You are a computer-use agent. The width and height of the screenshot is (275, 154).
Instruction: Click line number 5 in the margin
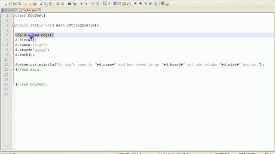point(7,35)
